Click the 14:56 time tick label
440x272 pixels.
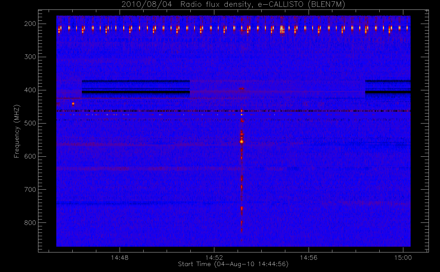[x=309, y=258]
